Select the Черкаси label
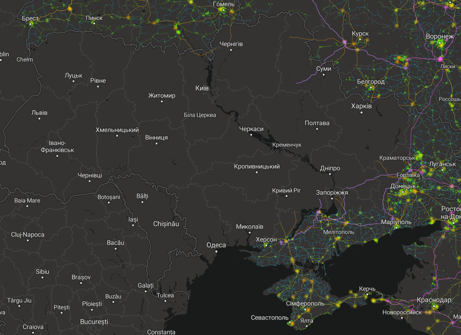Image resolution: width=461 pixels, height=335 pixels. (x=251, y=129)
